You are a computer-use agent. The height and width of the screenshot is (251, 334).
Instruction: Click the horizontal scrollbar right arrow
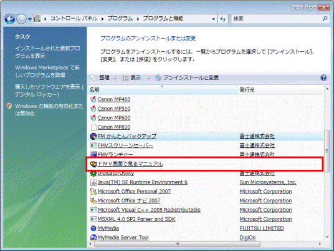(x=320, y=244)
